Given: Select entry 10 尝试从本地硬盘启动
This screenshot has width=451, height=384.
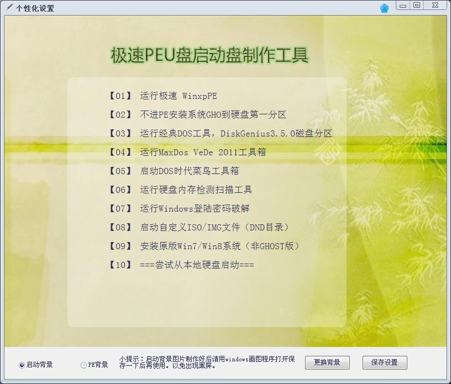Looking at the screenshot, I should (x=181, y=265).
